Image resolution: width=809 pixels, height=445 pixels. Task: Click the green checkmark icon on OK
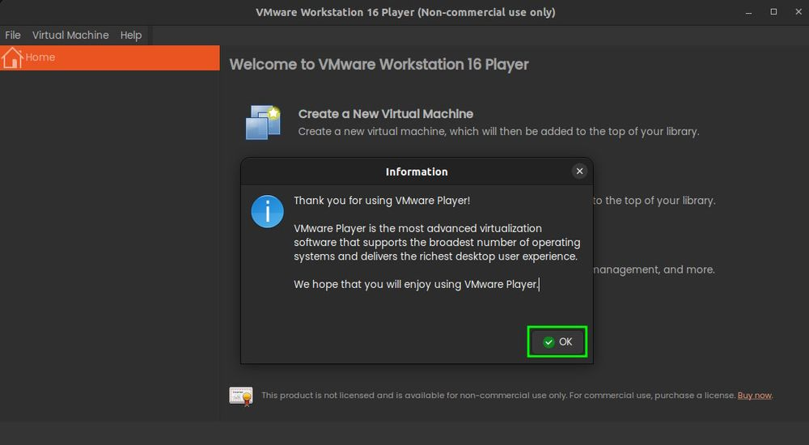[549, 342]
